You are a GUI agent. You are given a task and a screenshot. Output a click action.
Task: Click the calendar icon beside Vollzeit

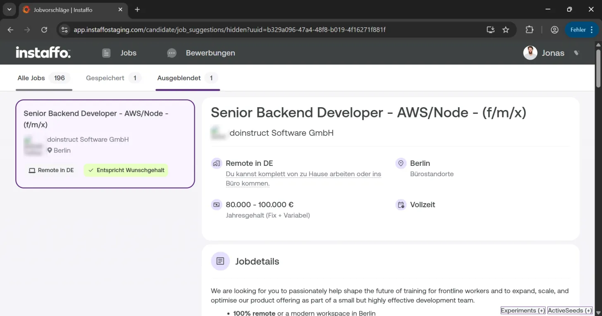(401, 205)
